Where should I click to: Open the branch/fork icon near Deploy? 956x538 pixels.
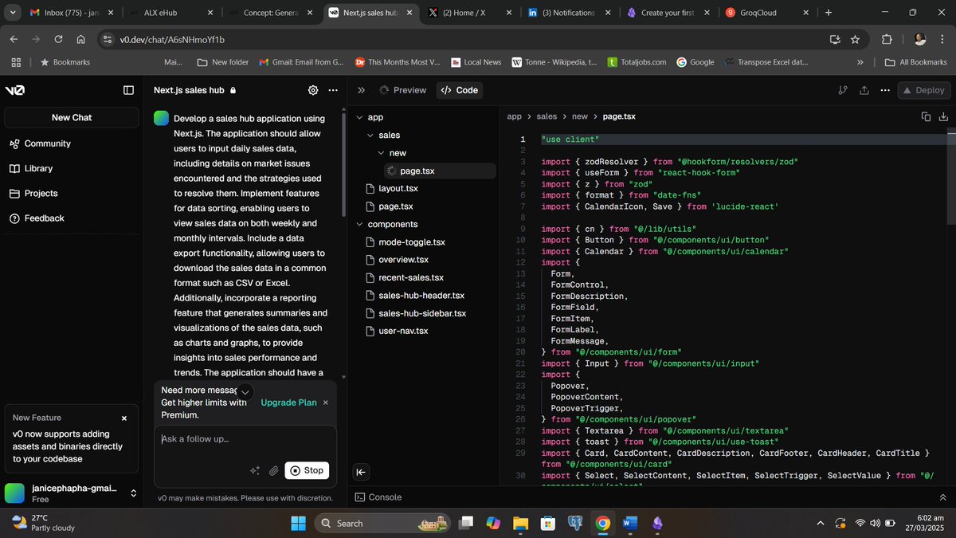pyautogui.click(x=843, y=90)
